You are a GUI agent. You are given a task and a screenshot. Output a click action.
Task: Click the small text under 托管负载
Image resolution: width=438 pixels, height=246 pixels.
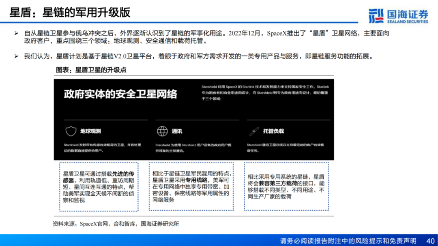[x=285, y=148]
